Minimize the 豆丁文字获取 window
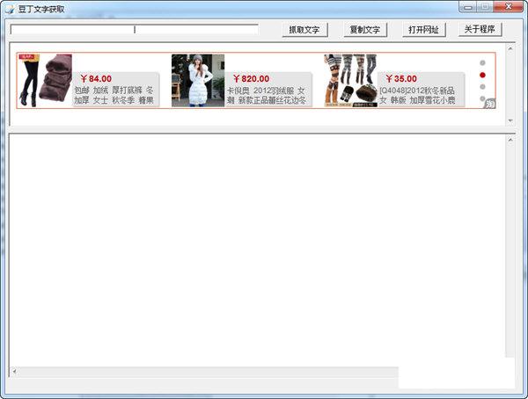 468,7
